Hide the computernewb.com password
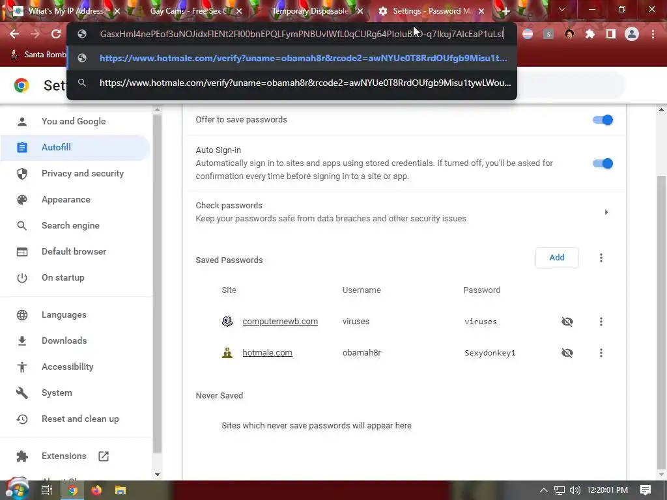 click(567, 322)
